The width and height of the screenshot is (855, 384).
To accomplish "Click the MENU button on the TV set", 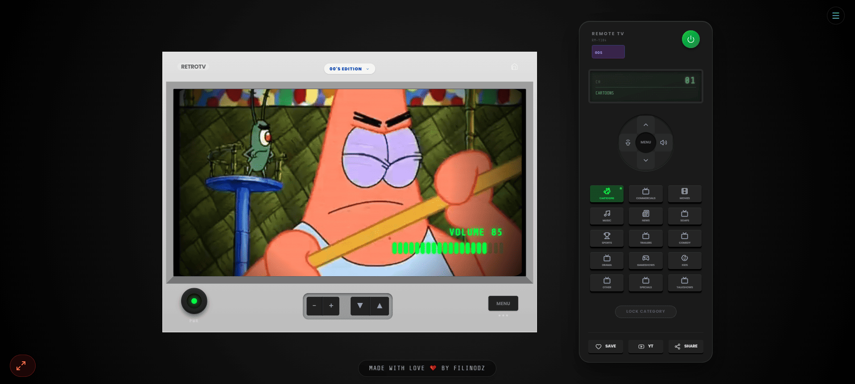I will [x=503, y=303].
